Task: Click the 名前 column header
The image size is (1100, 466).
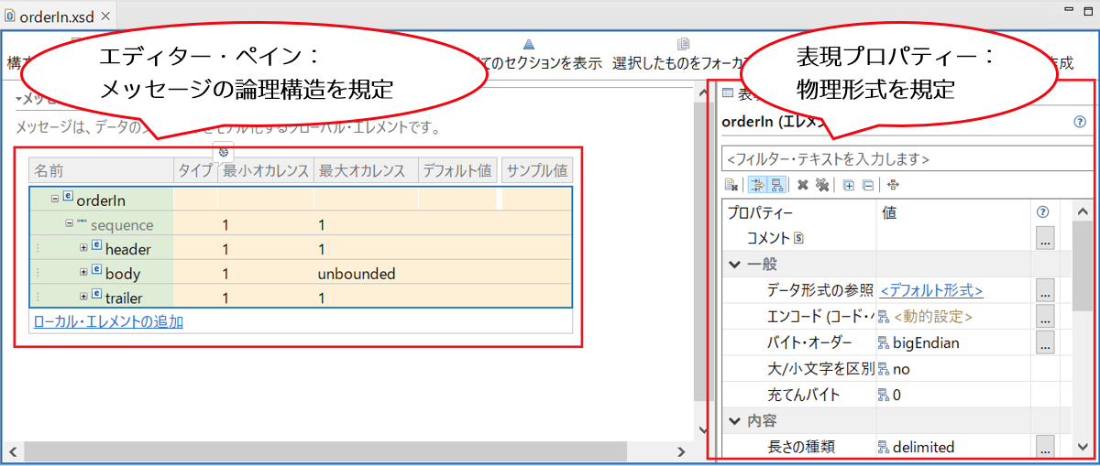Action: coord(101,170)
